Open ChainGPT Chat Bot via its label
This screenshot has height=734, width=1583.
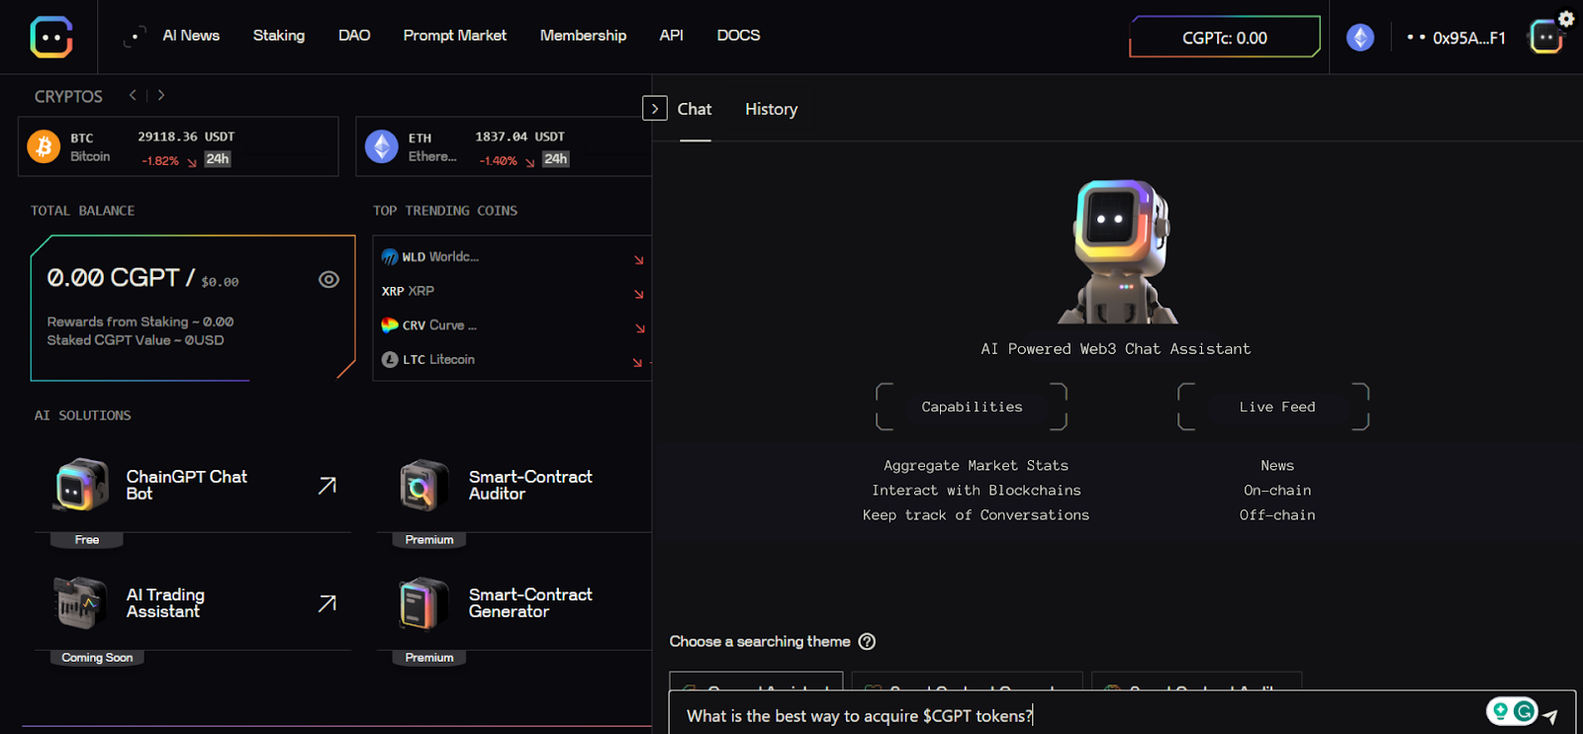tap(187, 485)
